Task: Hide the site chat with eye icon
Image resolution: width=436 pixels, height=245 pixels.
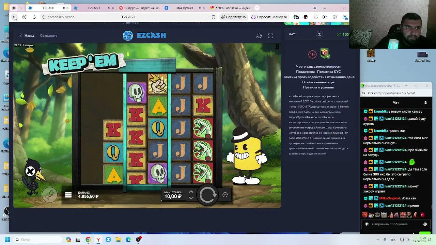Action: [320, 34]
